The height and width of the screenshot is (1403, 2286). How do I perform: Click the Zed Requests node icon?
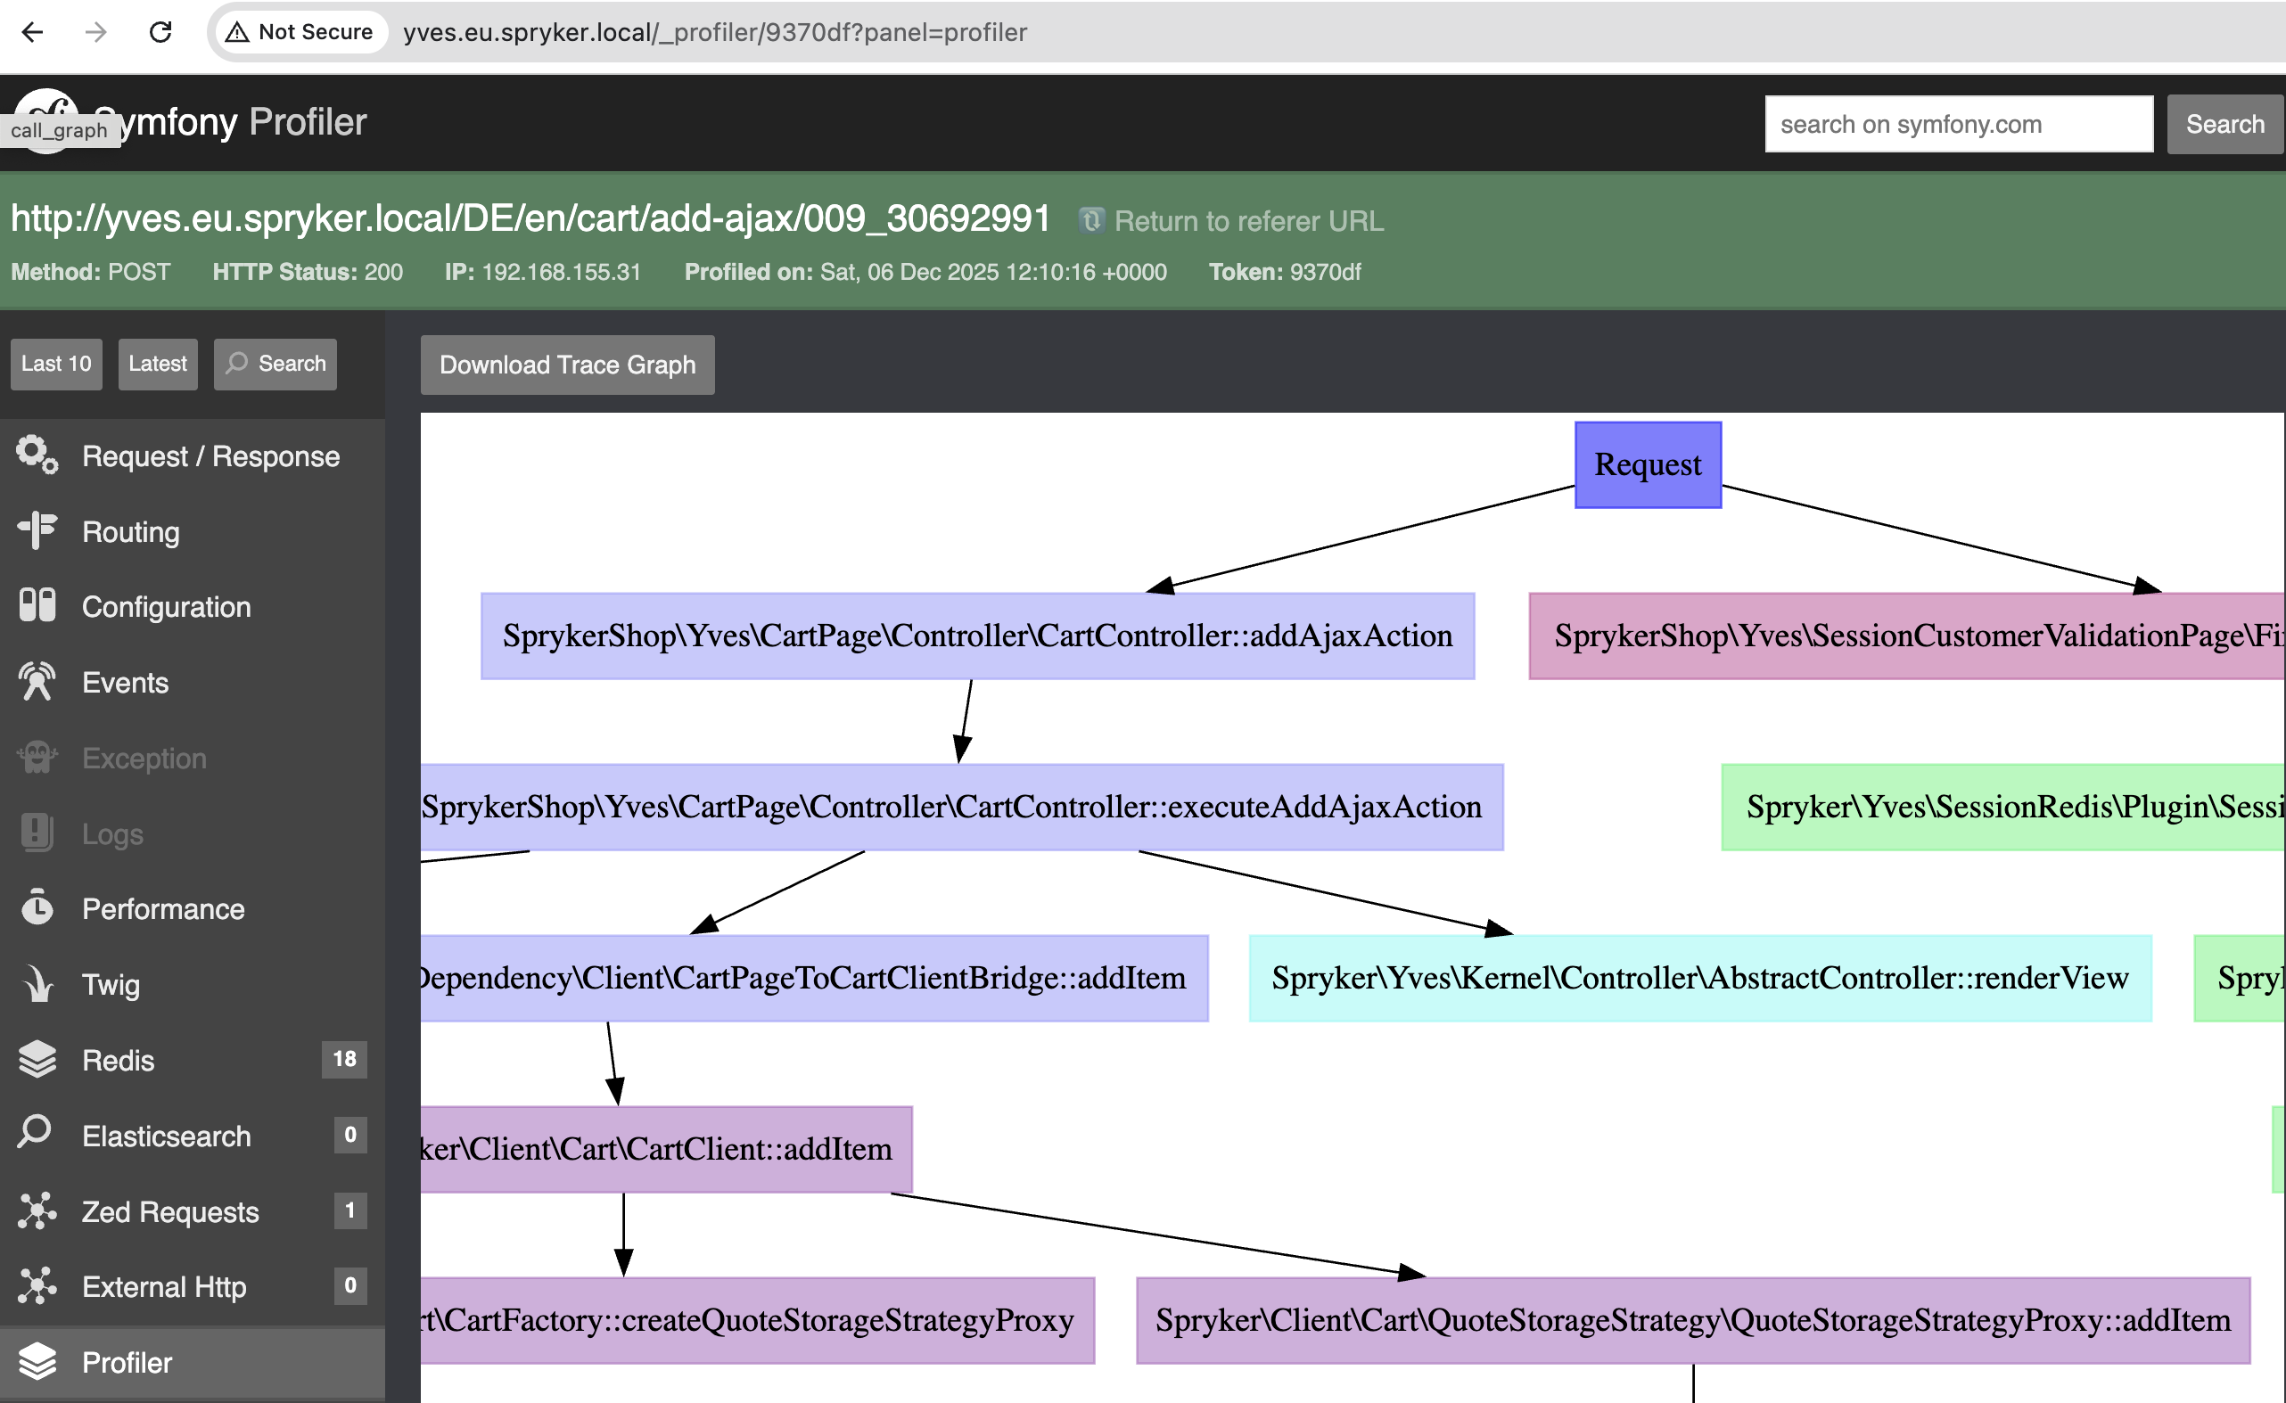[x=37, y=1211]
